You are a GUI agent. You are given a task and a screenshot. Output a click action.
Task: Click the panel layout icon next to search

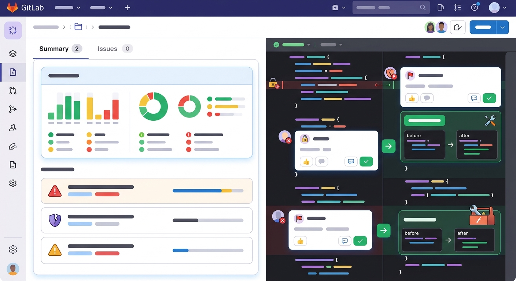point(441,7)
